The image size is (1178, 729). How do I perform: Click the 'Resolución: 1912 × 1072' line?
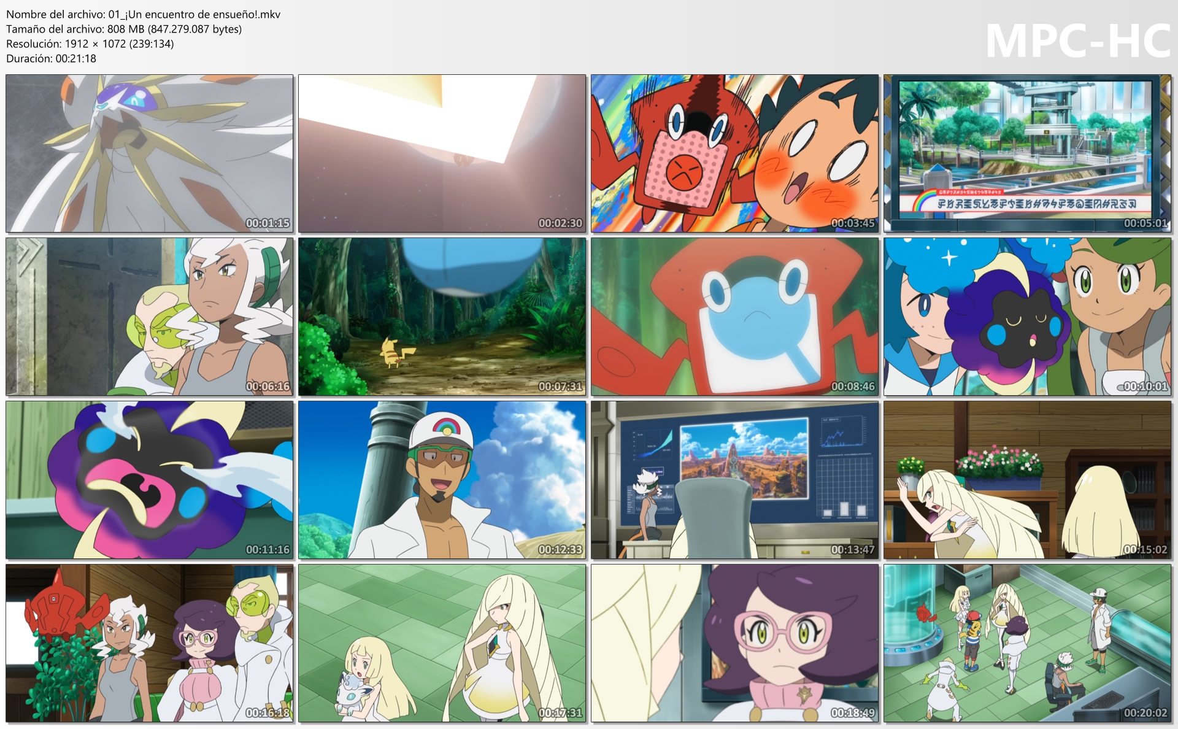[90, 44]
